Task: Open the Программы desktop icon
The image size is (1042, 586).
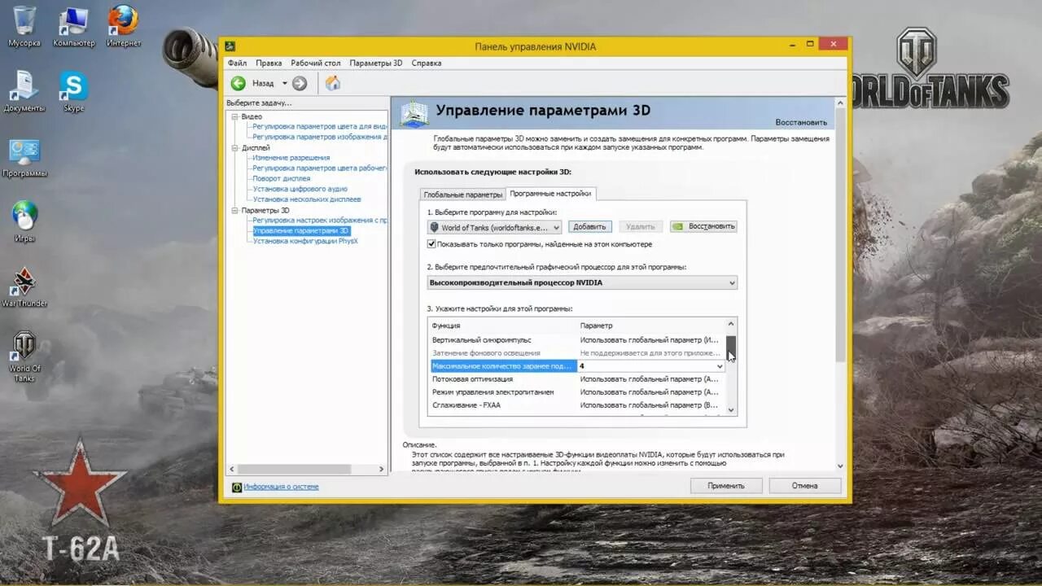Action: click(24, 157)
